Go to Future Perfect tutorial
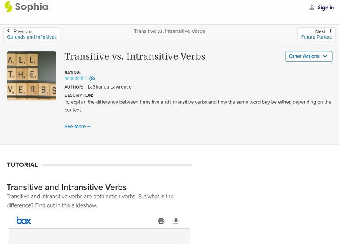Viewport: 339px width, 244px height. tap(317, 37)
